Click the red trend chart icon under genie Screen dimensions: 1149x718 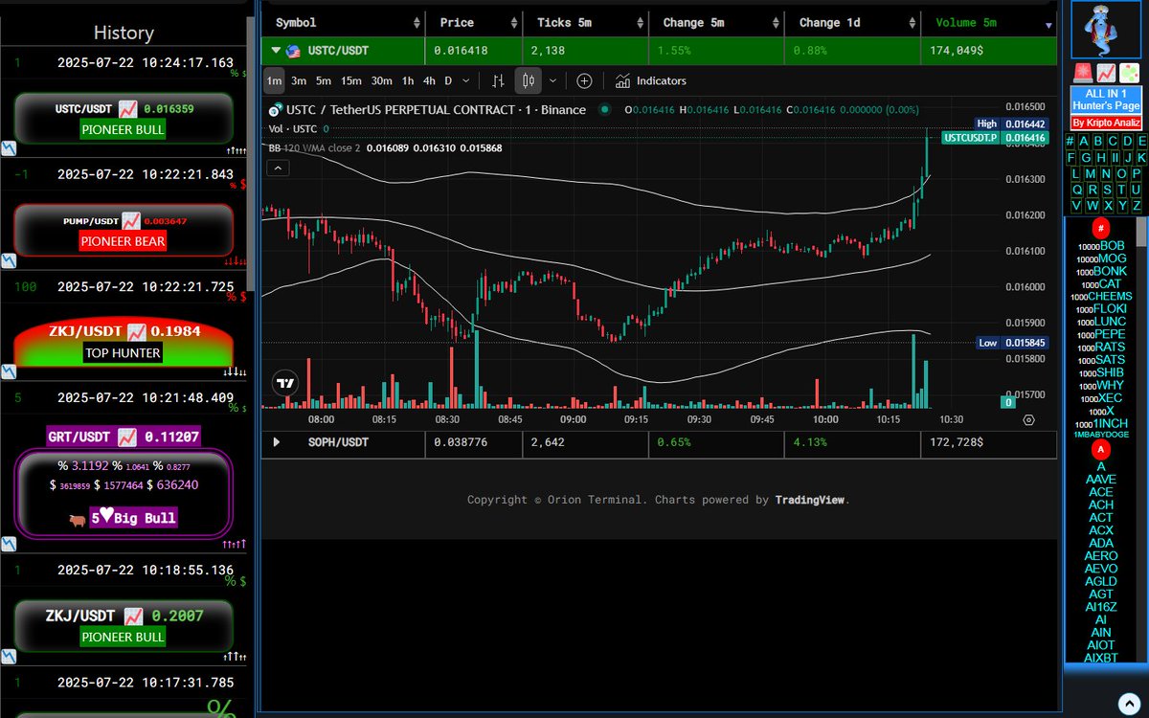pos(1106,73)
